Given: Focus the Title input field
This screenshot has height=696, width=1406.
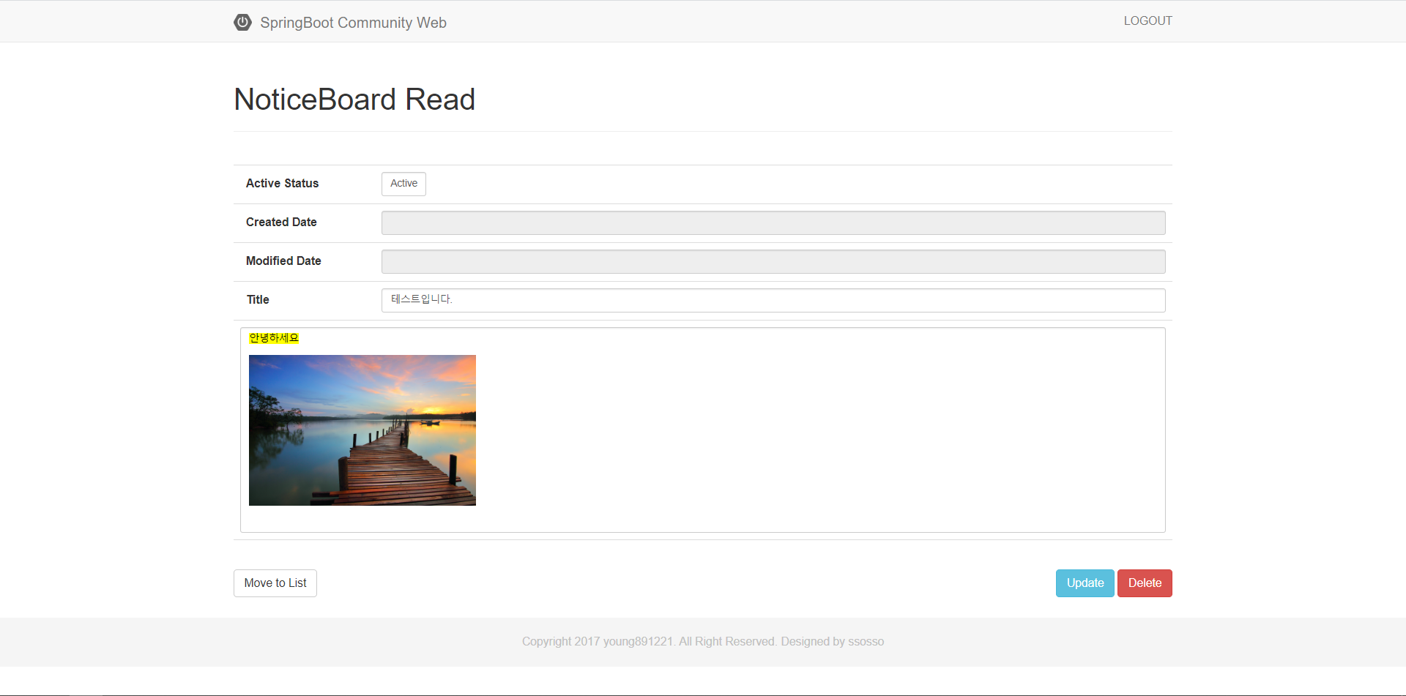Looking at the screenshot, I should 773,301.
